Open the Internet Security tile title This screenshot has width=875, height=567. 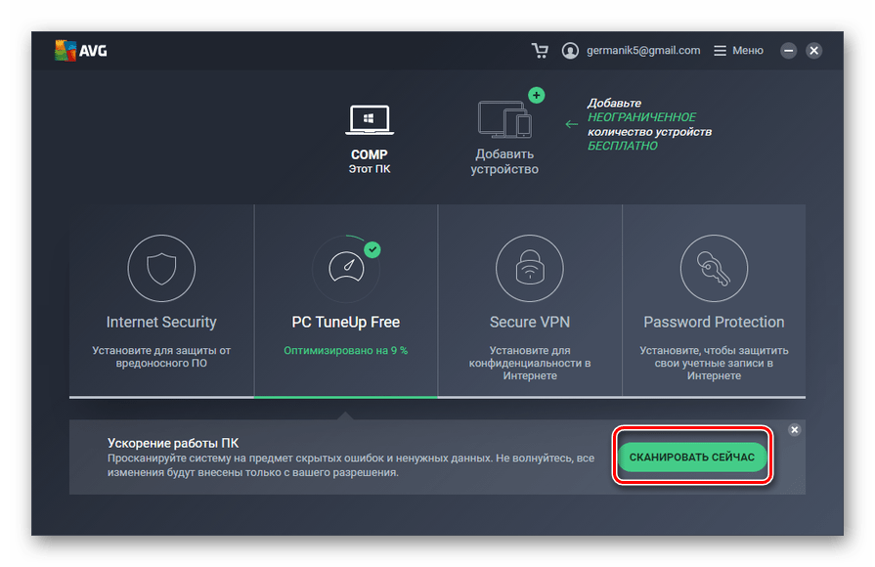click(x=161, y=322)
